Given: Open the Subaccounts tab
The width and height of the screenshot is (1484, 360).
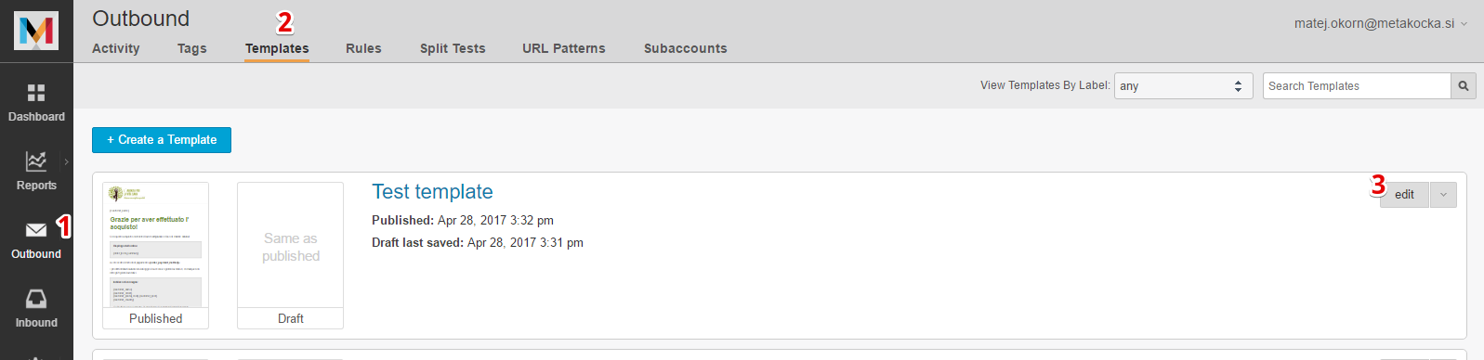Looking at the screenshot, I should (686, 48).
